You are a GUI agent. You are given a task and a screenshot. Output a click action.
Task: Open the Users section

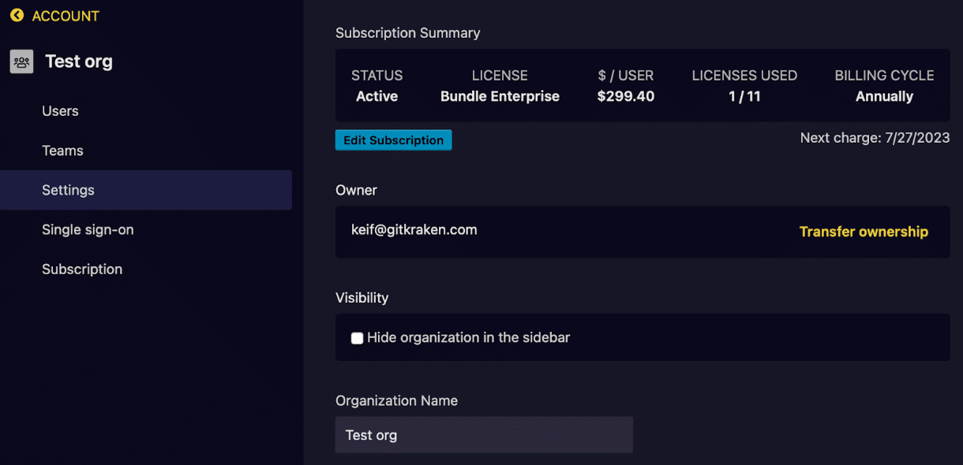point(60,111)
